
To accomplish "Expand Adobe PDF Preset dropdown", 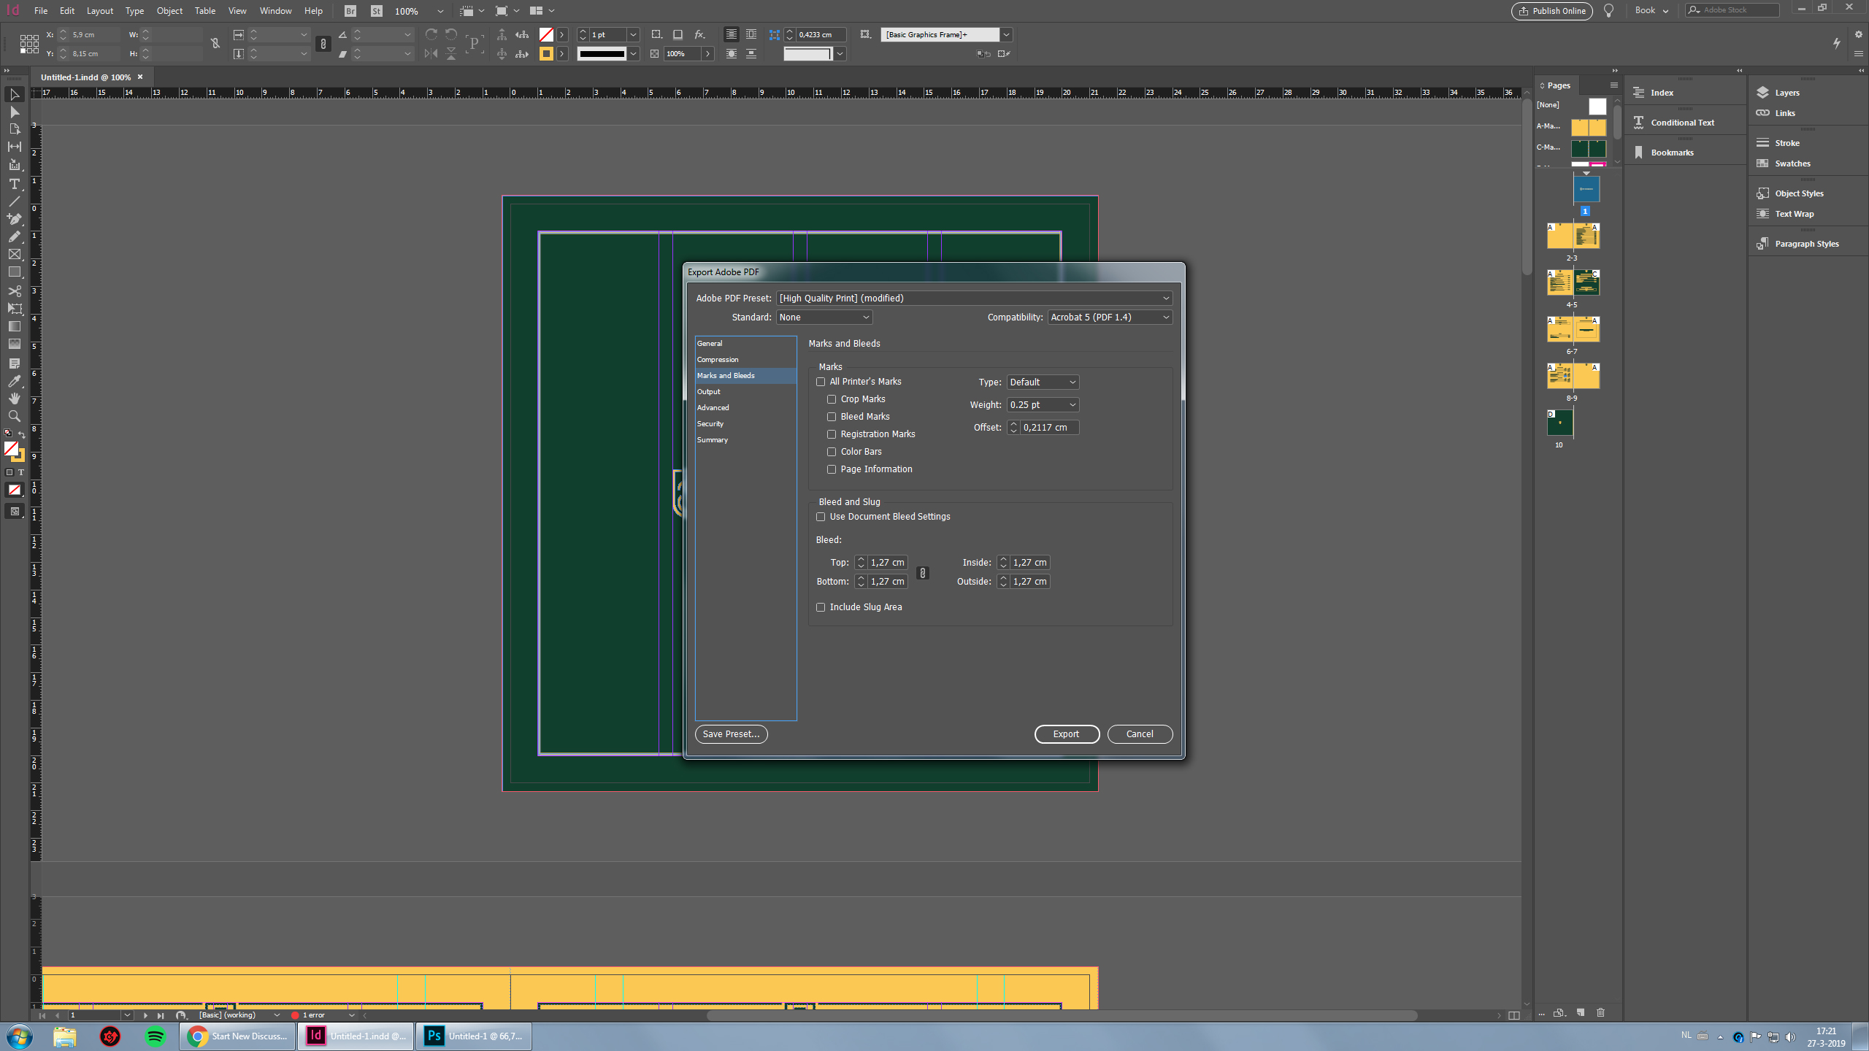I will 1164,296.
